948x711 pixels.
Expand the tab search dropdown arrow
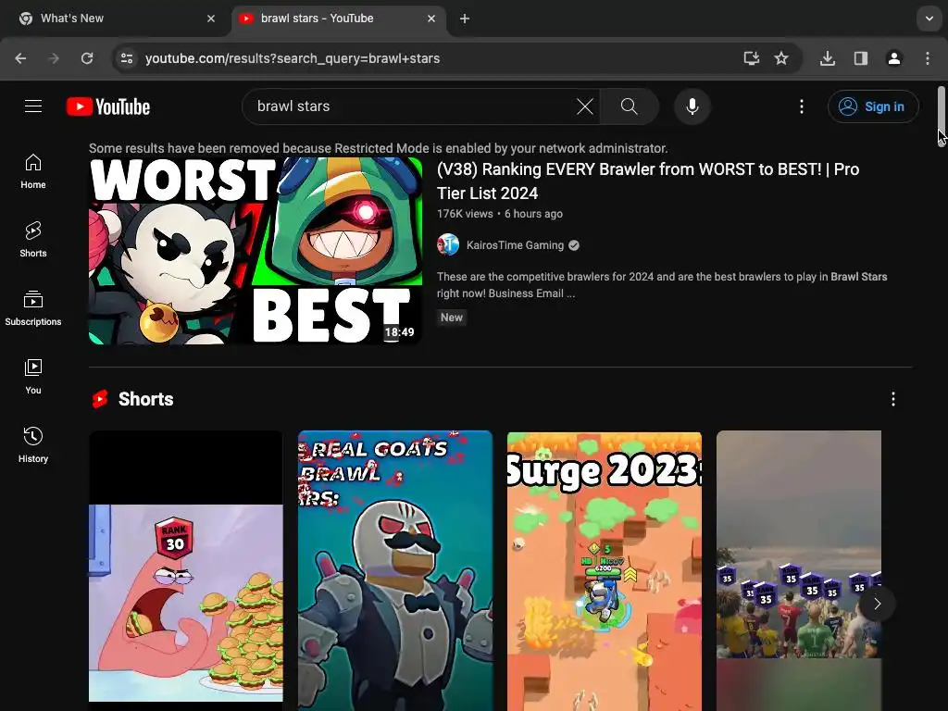pos(929,19)
